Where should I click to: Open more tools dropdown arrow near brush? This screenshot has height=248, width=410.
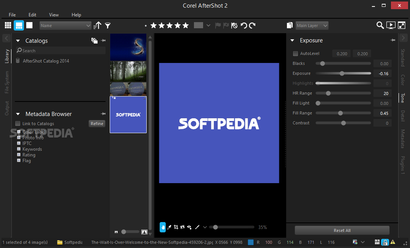click(205, 227)
